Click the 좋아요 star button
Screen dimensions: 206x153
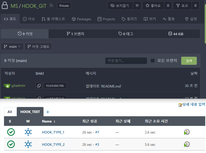point(153,5)
